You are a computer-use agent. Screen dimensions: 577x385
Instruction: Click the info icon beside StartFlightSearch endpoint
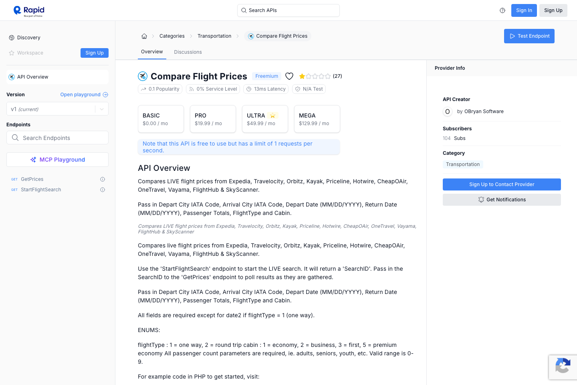(102, 190)
